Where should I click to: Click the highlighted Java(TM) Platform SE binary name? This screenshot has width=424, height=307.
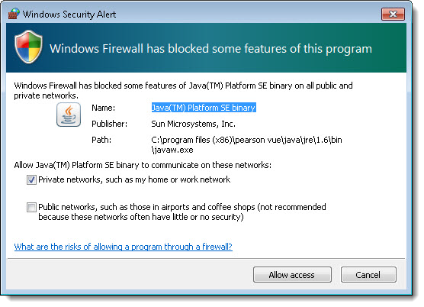click(204, 108)
